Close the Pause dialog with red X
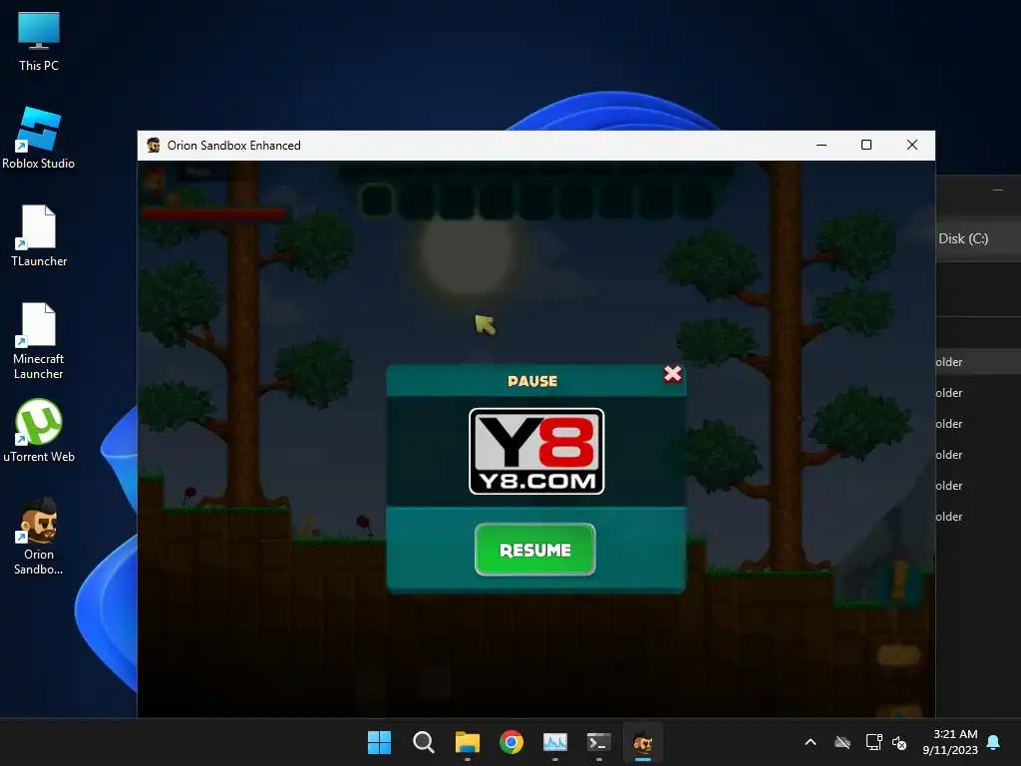 673,374
